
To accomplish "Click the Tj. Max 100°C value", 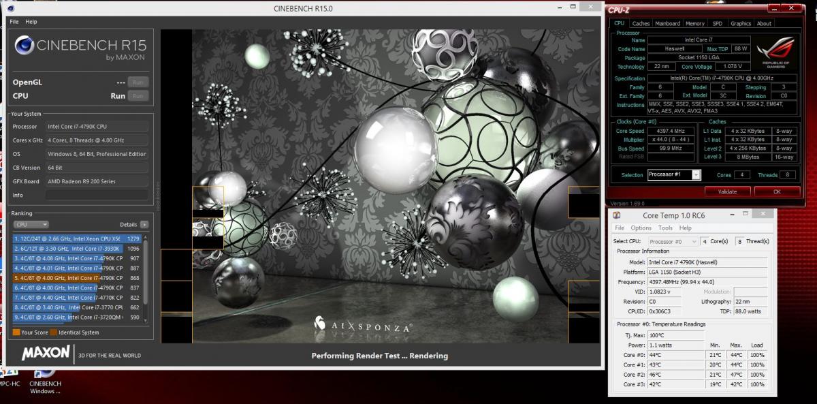I will (677, 335).
